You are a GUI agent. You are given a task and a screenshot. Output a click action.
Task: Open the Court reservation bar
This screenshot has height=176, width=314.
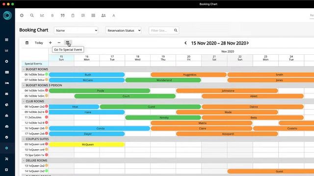click(125, 96)
